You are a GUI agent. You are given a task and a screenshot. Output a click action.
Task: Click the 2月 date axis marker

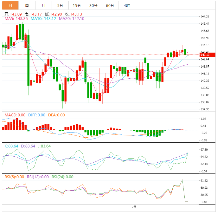pyautogui.click(x=134, y=207)
